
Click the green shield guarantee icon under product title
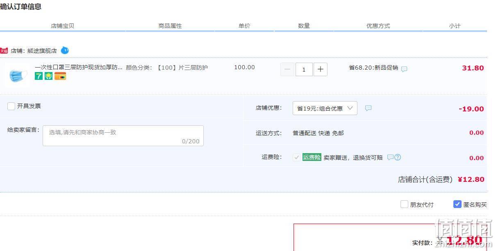48,76
